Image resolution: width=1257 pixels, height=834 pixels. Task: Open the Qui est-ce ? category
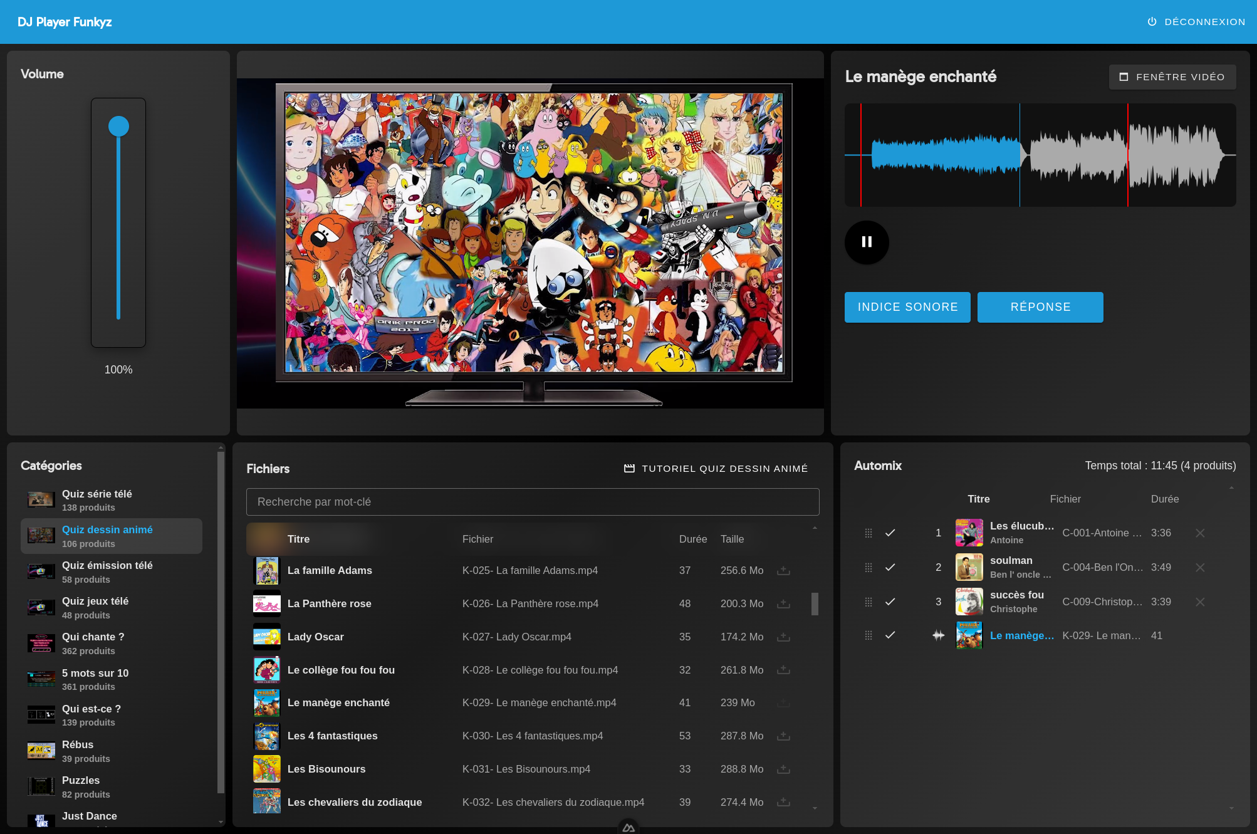(x=112, y=715)
